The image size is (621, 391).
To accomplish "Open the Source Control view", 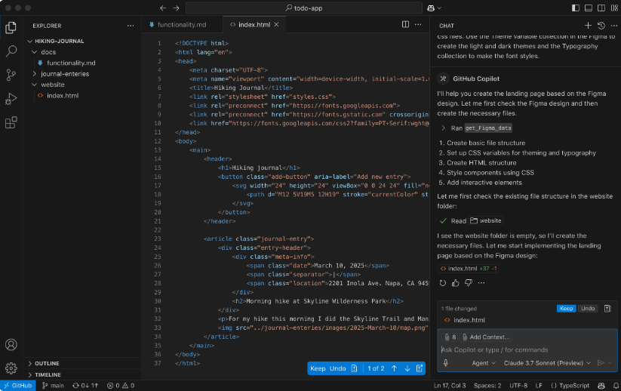I will (x=11, y=75).
